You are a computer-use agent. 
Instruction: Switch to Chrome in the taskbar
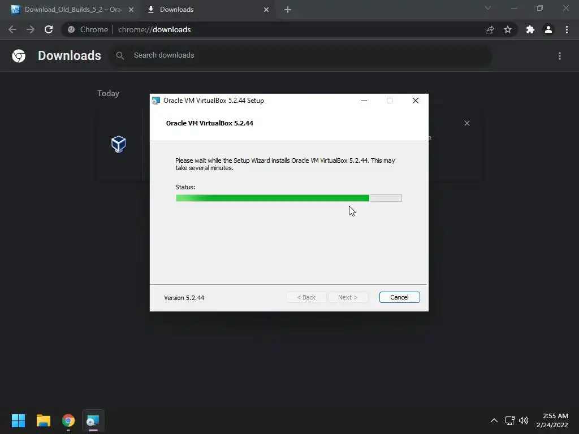click(68, 420)
